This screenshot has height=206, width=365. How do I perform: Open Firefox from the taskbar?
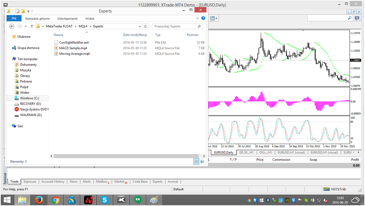(x=39, y=200)
